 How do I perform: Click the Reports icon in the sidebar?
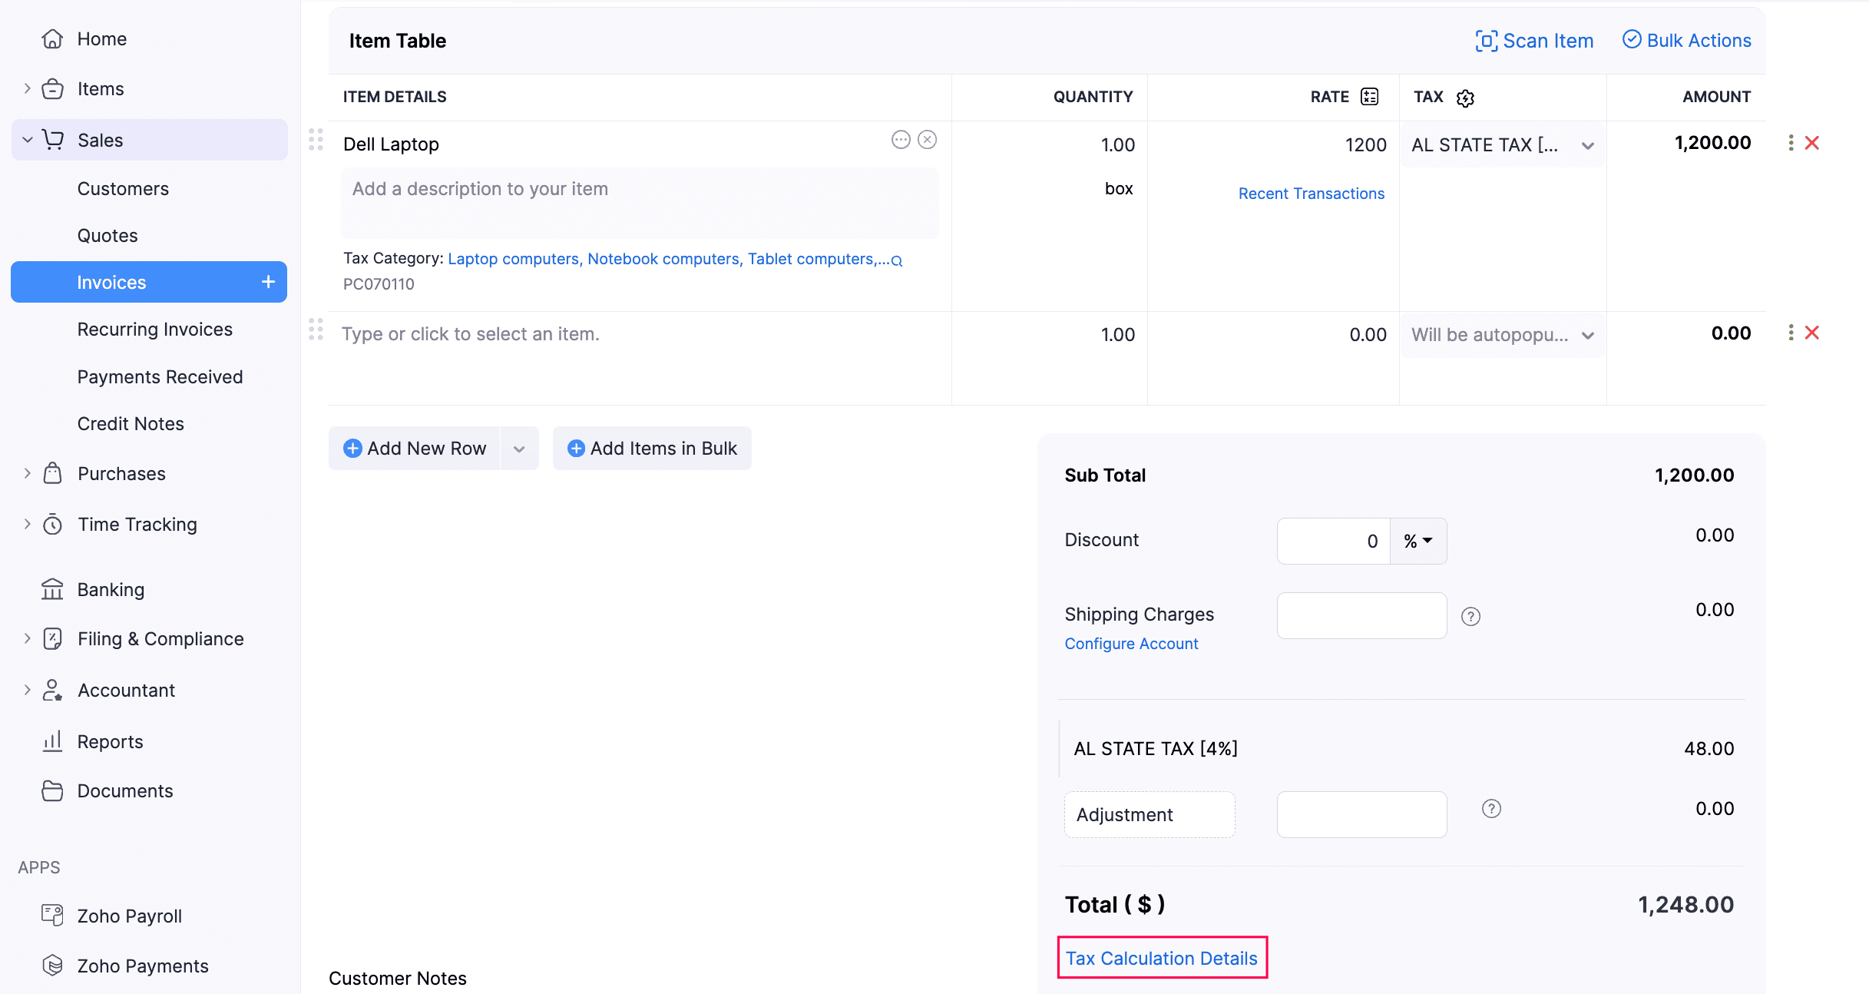pyautogui.click(x=51, y=741)
